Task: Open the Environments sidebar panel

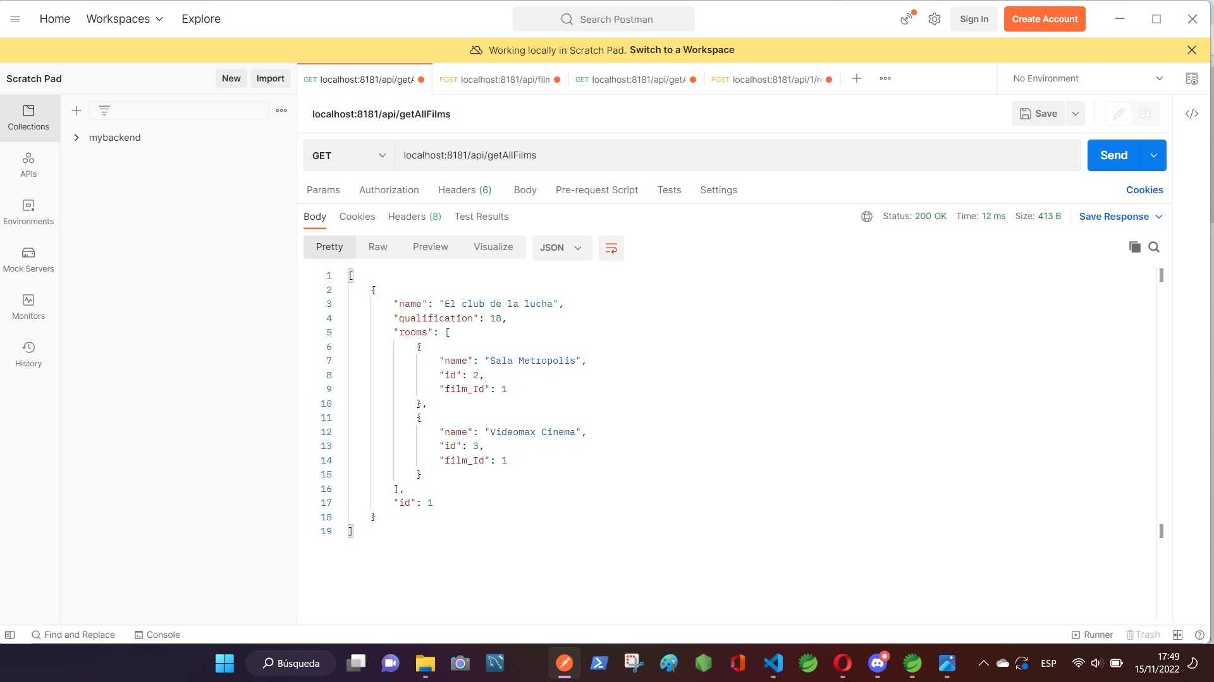Action: 28,213
